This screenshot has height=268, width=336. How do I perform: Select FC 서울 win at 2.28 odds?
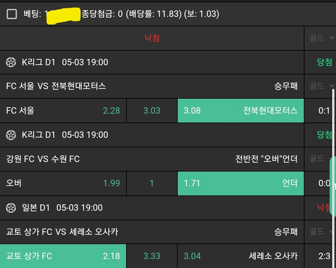pos(63,110)
